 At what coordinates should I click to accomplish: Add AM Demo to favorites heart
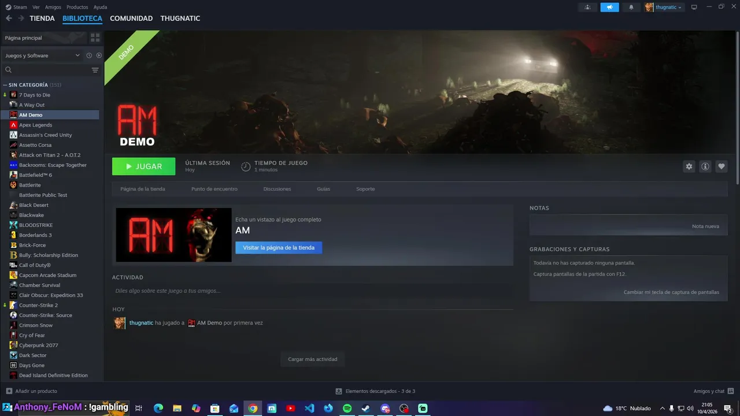coord(721,166)
